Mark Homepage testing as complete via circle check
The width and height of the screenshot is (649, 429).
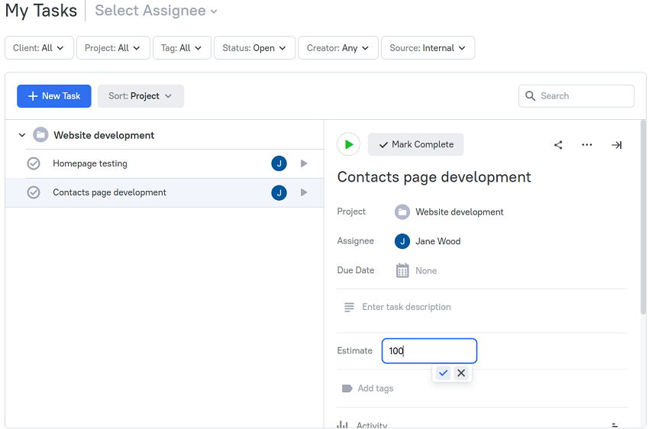tap(34, 163)
